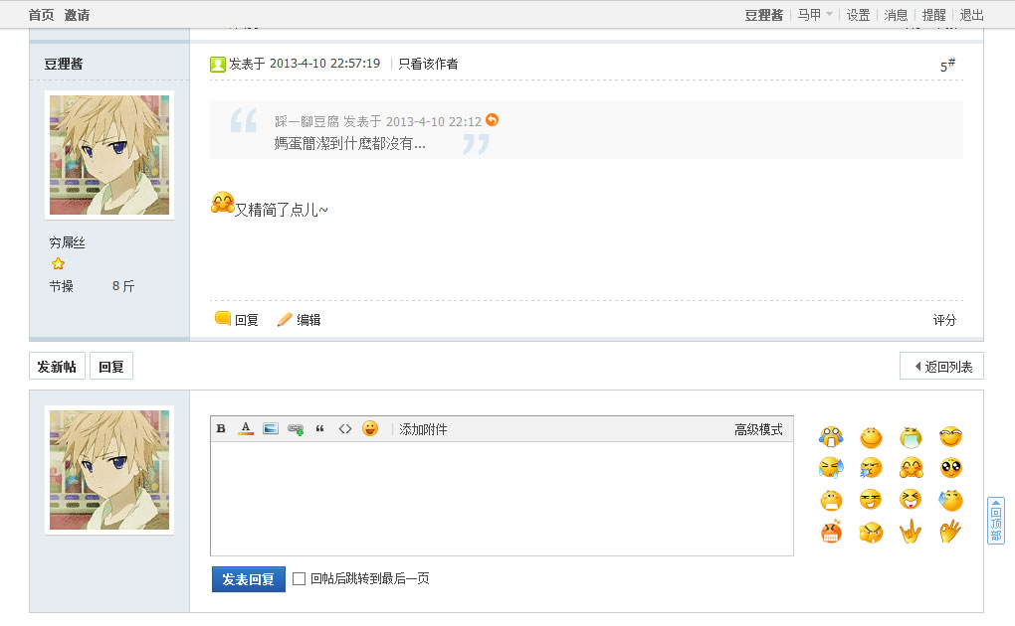Enable 回帖后跳转到最后一页 checkbox

click(x=300, y=578)
